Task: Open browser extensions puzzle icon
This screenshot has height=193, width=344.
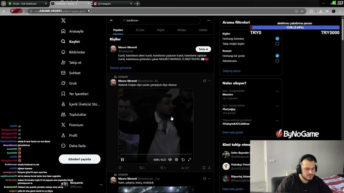Action: pos(311,11)
